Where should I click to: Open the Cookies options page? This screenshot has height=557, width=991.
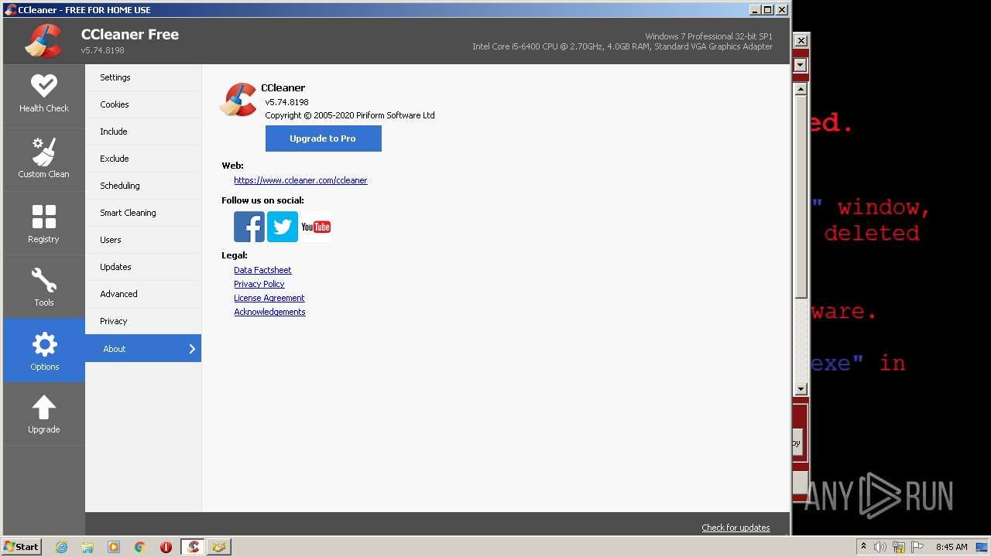(143, 104)
